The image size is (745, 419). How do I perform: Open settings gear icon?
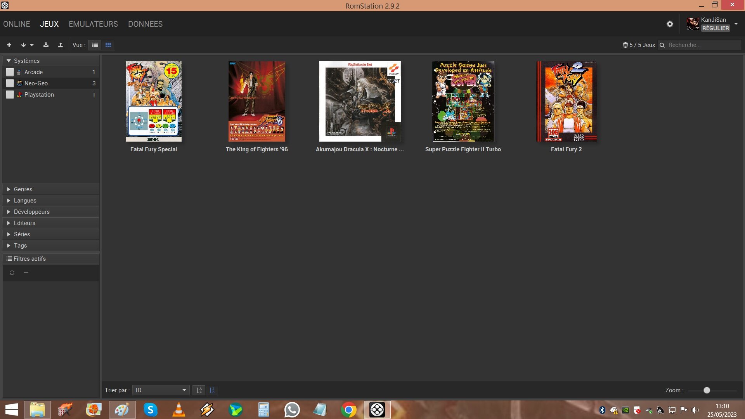coord(670,24)
